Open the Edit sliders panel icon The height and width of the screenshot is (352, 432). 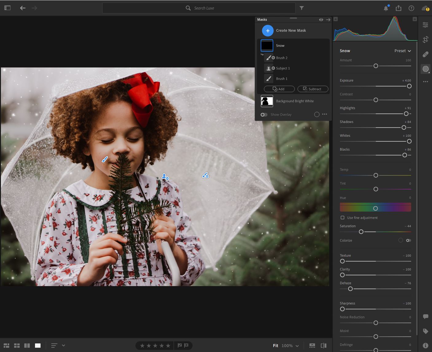click(x=425, y=25)
